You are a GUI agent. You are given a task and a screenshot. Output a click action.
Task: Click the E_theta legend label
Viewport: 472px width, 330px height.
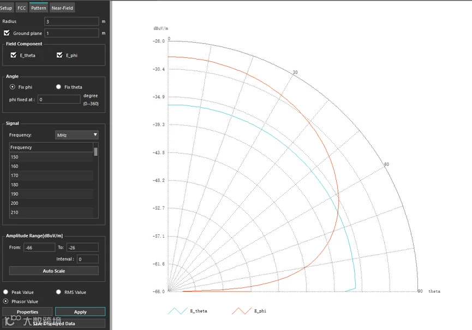point(199,311)
